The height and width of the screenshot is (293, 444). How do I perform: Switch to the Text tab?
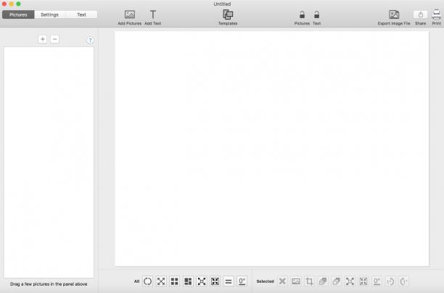(x=81, y=15)
